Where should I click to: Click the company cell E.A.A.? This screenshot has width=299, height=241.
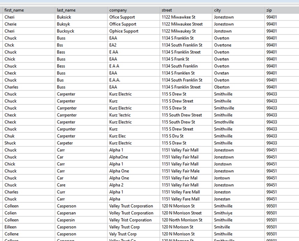pyautogui.click(x=115, y=80)
